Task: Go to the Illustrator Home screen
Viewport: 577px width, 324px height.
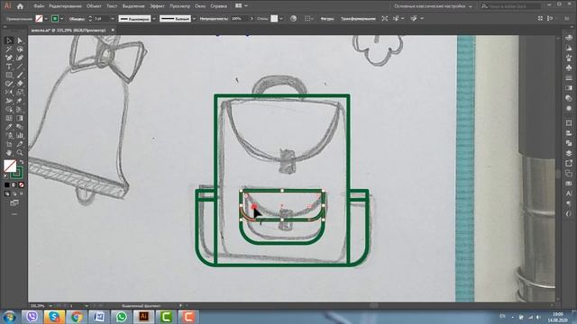Action: 20,6
